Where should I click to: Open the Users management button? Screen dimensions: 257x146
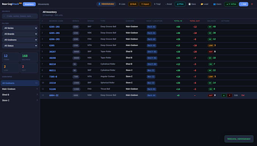point(217,4)
